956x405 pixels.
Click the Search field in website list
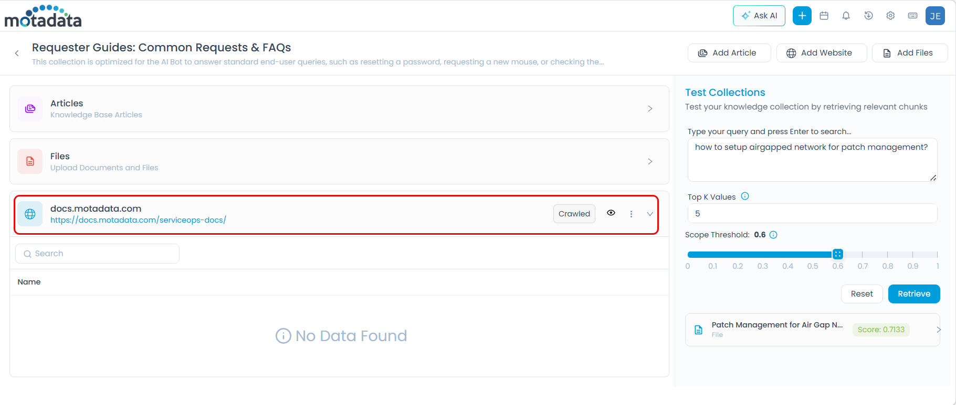(98, 254)
